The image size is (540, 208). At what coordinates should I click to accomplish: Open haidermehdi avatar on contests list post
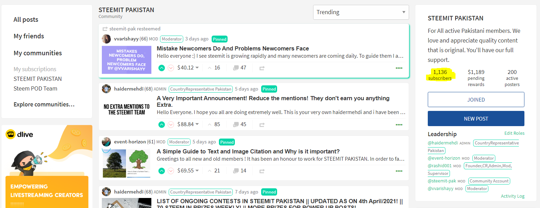click(106, 192)
